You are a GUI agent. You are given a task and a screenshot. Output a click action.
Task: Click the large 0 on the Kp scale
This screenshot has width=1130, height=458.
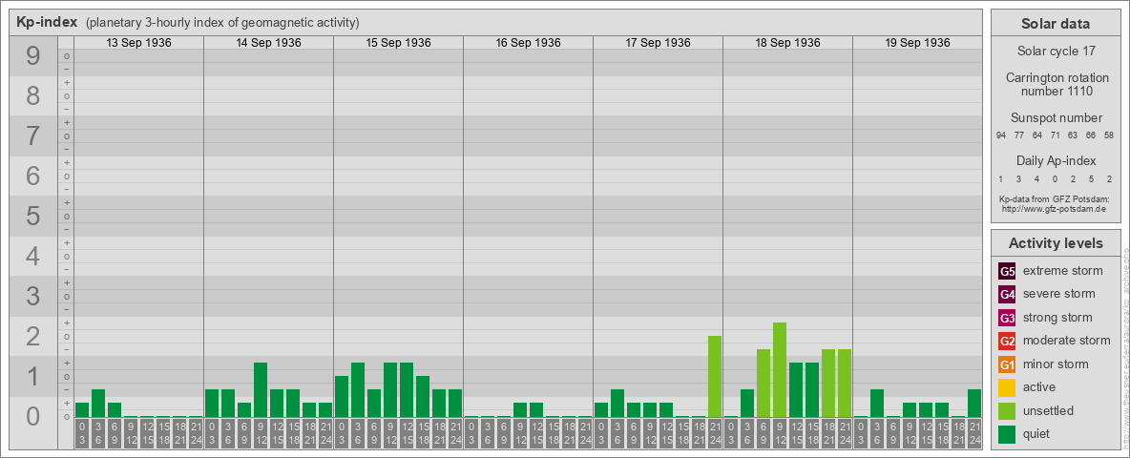pyautogui.click(x=33, y=416)
